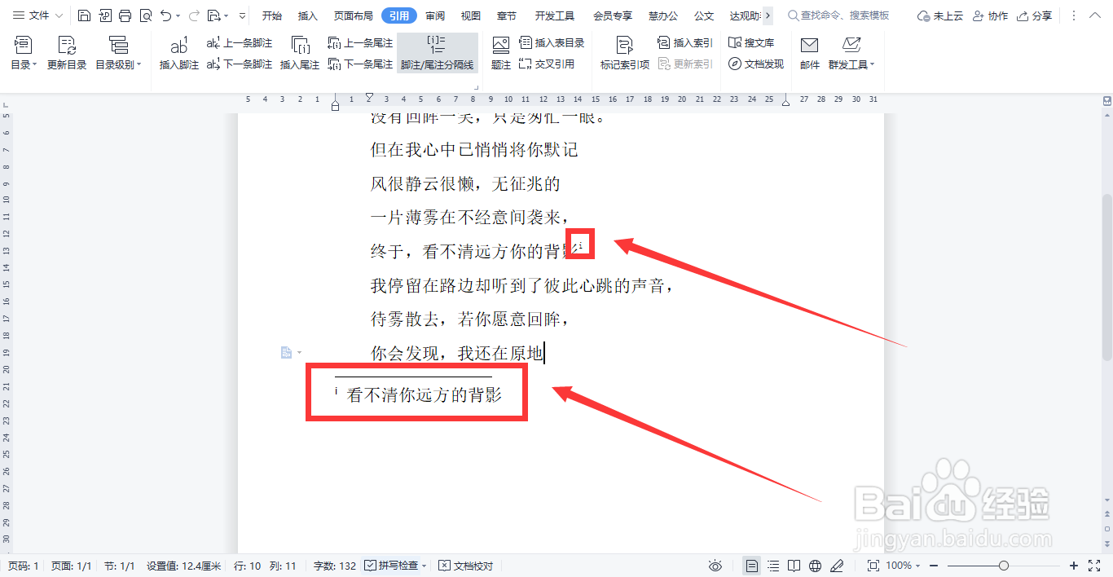Click the Update TOC button (更新目录)
The image size is (1113, 577).
tap(67, 53)
